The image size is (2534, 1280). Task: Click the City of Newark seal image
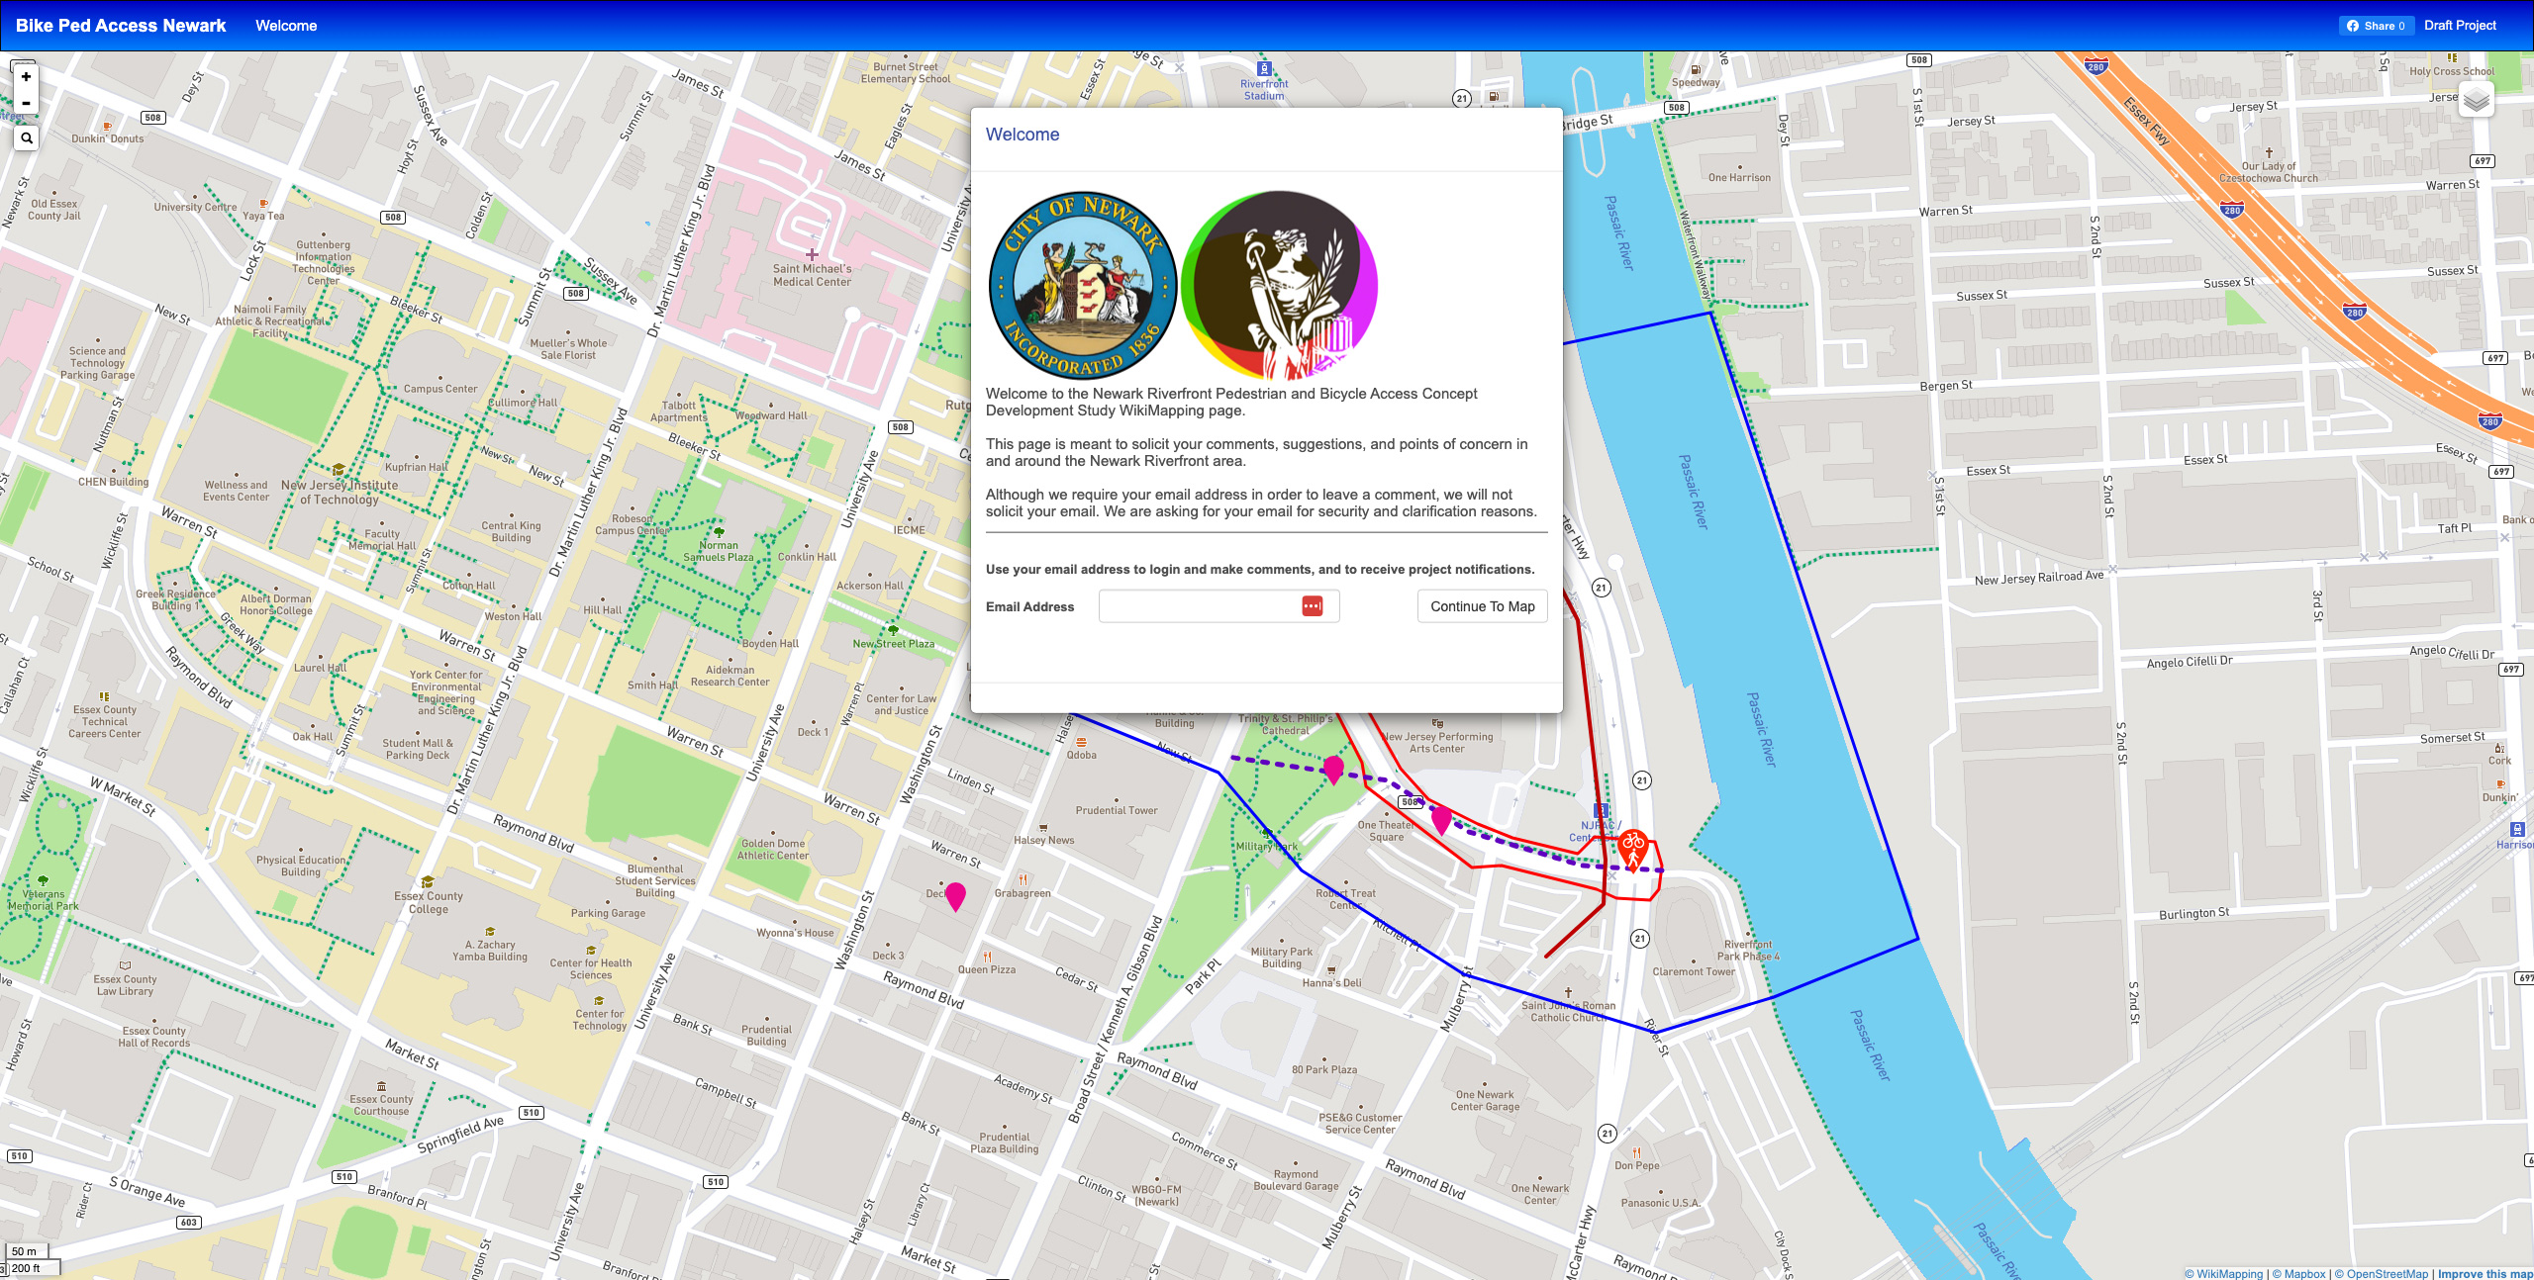pyautogui.click(x=1083, y=286)
